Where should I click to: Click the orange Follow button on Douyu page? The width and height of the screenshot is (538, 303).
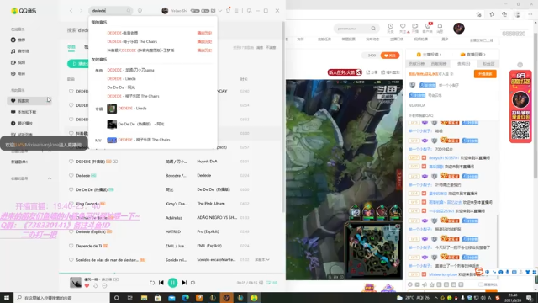[390, 56]
